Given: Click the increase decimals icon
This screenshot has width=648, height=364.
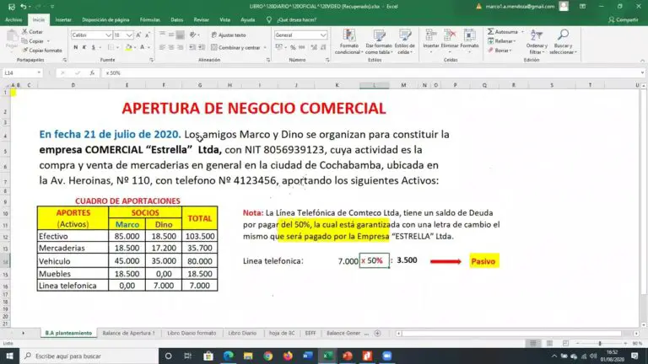Looking at the screenshot, I should coord(314,47).
